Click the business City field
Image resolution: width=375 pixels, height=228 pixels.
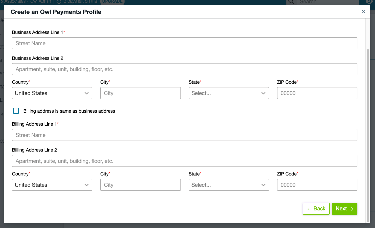point(141,93)
